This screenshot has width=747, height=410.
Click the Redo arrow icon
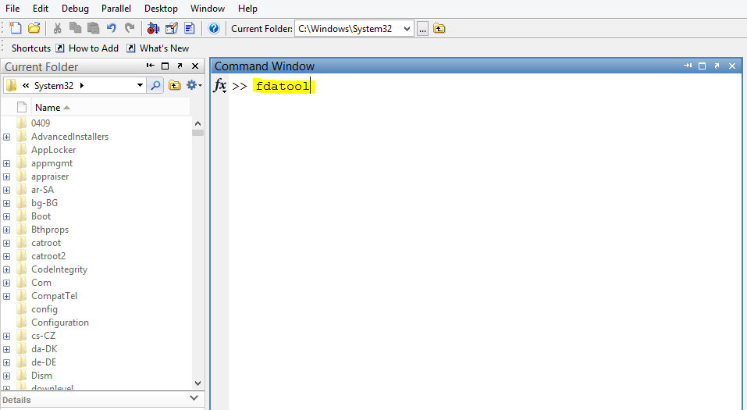coord(129,28)
